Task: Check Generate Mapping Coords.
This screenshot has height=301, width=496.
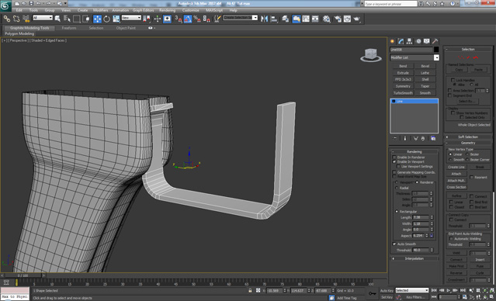Action: tap(394, 172)
